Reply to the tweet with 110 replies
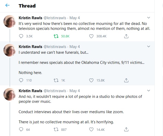The height and width of the screenshot is (136, 163). [21, 80]
